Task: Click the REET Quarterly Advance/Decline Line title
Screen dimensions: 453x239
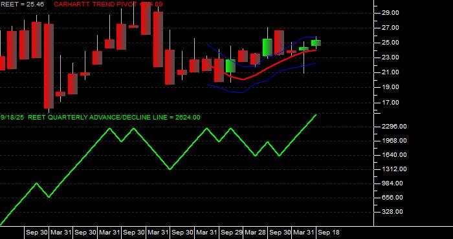Action: tap(100, 118)
